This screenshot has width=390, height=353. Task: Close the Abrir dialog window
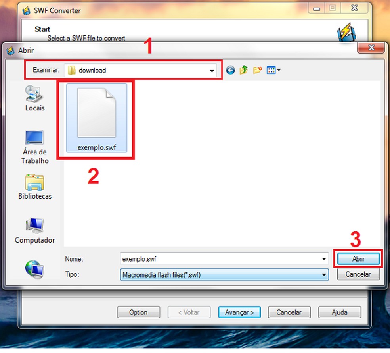pyautogui.click(x=371, y=48)
